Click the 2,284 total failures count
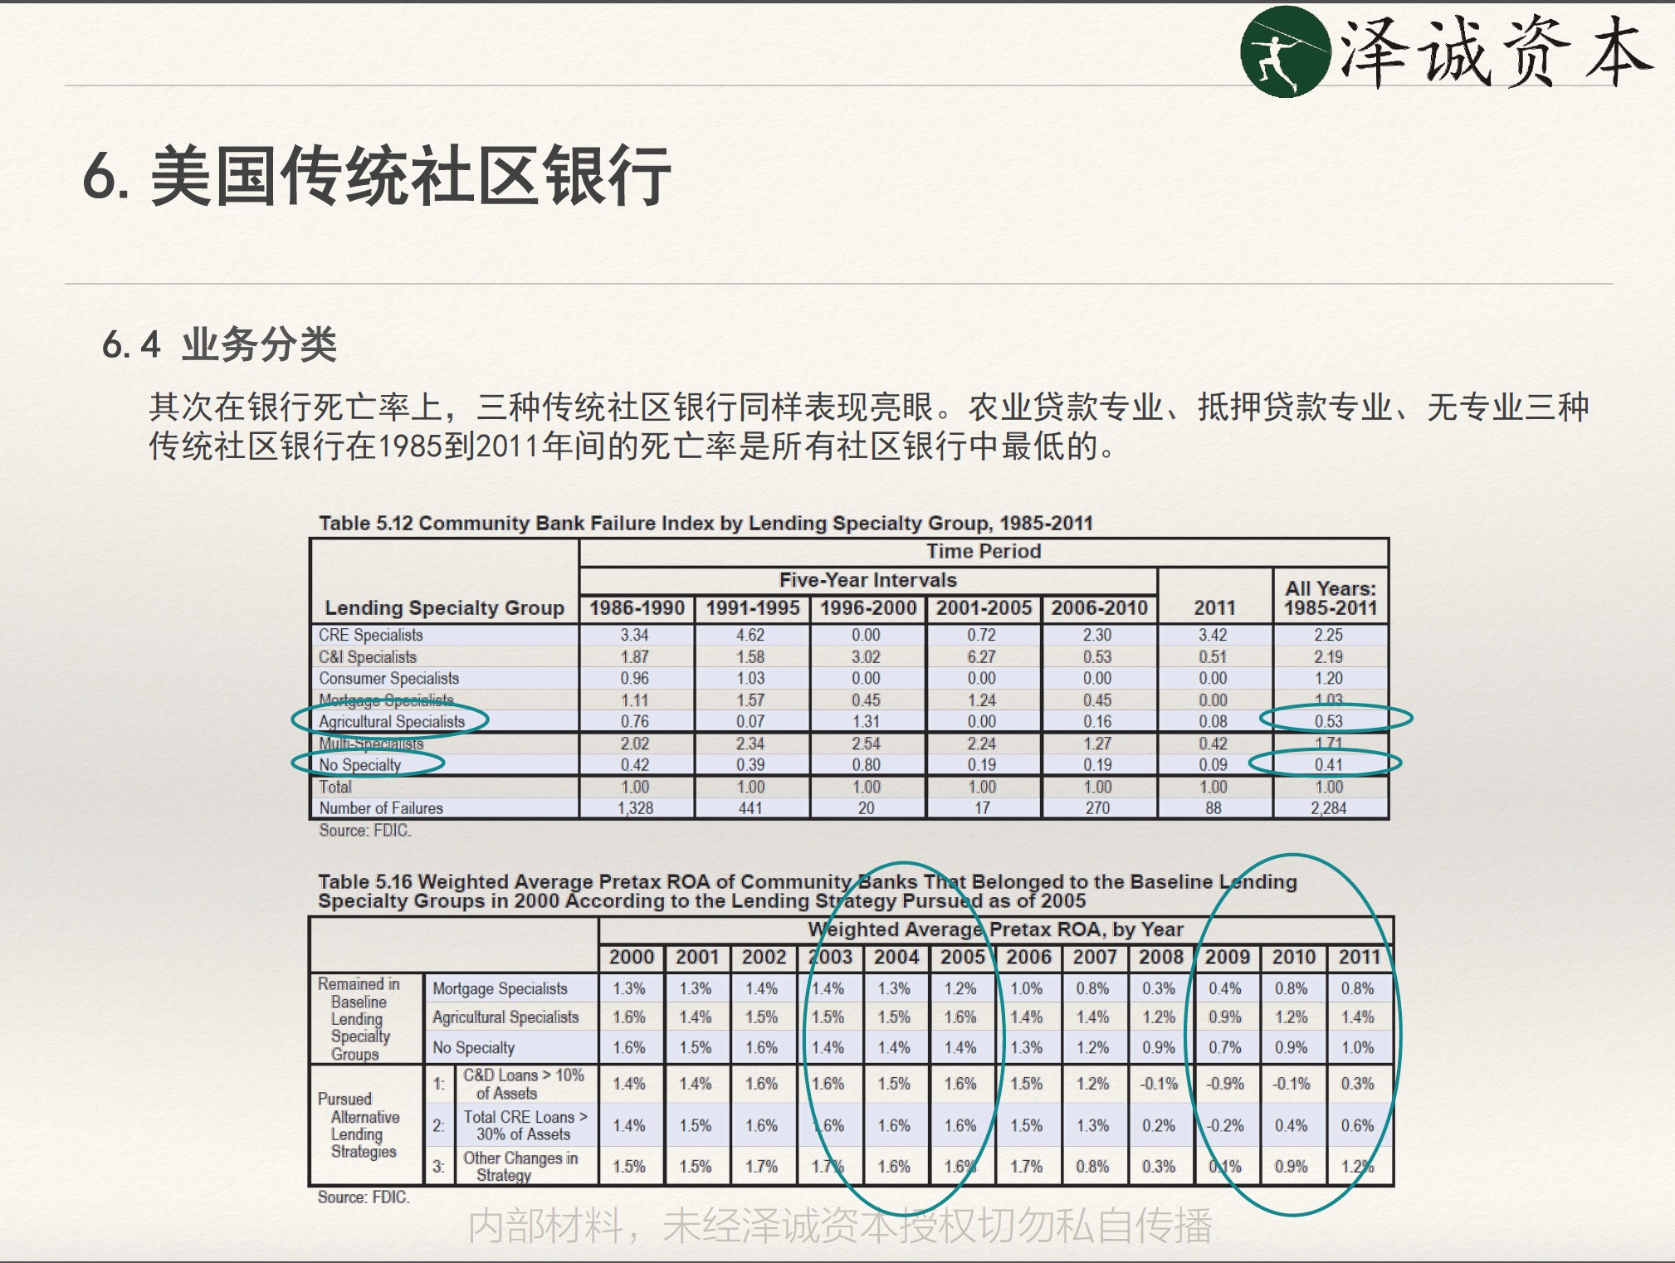The height and width of the screenshot is (1263, 1675). click(x=1328, y=807)
